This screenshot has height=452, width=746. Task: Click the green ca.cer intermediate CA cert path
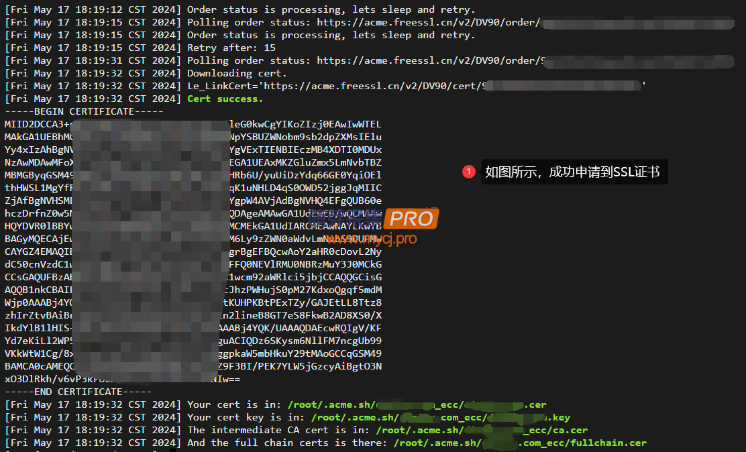(482, 430)
